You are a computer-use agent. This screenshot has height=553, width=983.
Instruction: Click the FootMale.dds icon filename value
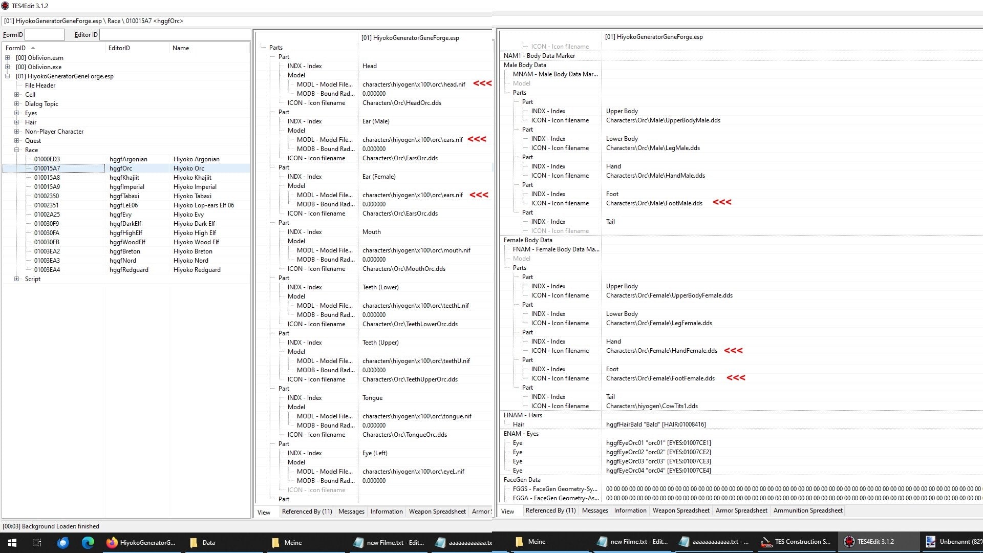click(x=654, y=203)
